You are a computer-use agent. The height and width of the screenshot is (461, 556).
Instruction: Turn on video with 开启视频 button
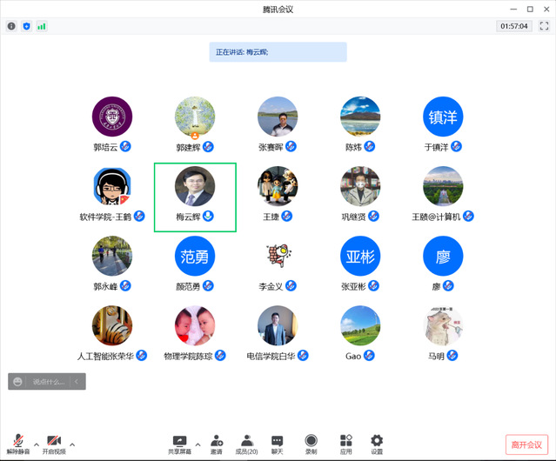click(54, 444)
